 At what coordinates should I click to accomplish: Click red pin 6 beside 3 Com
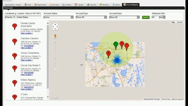tap(15, 97)
